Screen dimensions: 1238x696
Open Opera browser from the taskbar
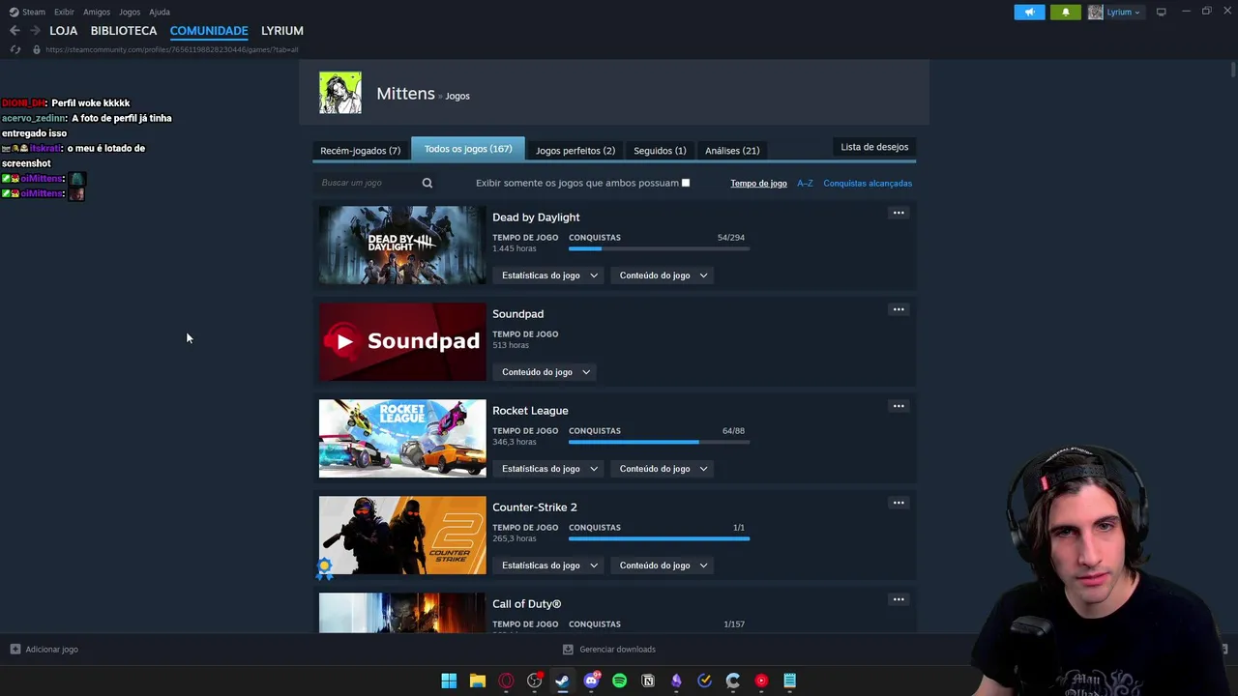[x=506, y=681]
